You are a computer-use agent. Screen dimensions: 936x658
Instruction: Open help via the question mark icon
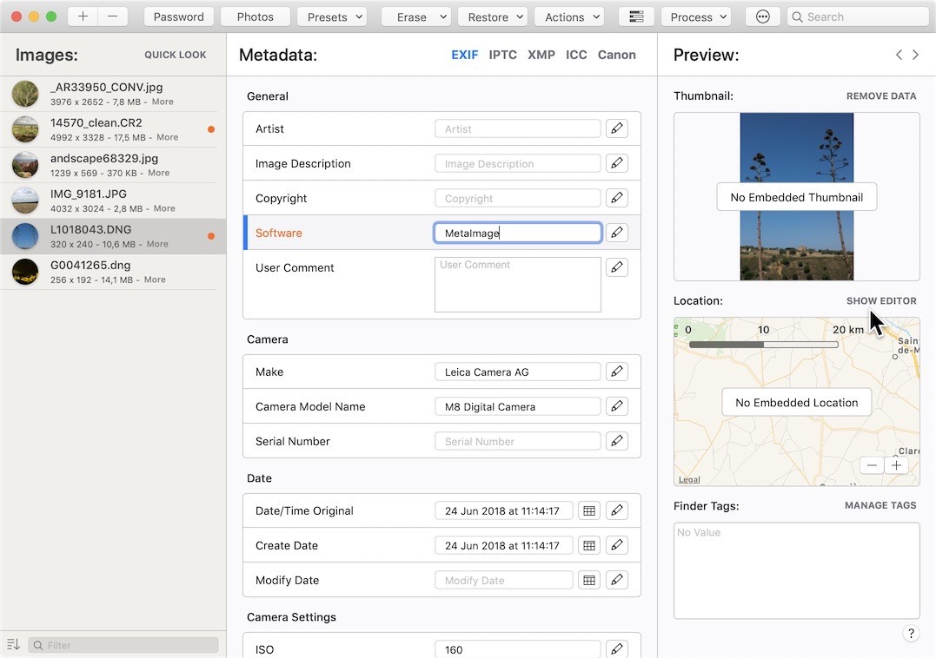pyautogui.click(x=911, y=634)
